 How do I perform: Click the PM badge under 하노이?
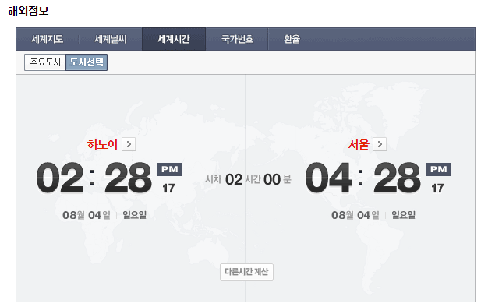169,170
